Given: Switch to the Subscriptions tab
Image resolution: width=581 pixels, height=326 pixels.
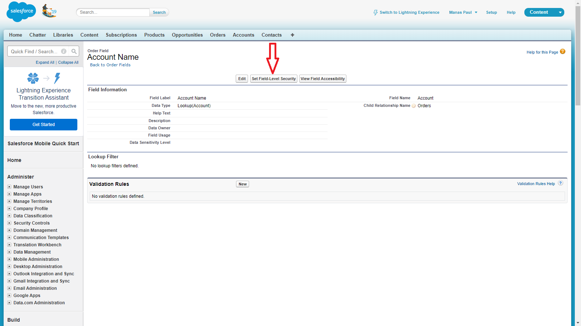Looking at the screenshot, I should [x=121, y=35].
